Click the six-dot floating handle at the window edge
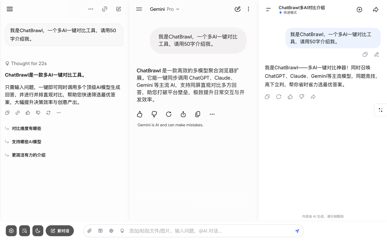 [x=381, y=110]
